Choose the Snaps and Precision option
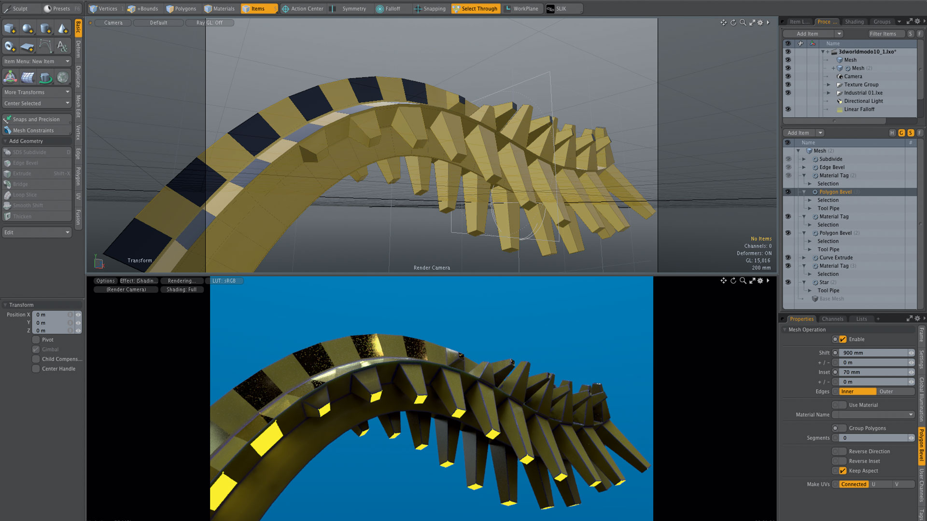Viewport: 927px width, 521px height. pos(37,119)
